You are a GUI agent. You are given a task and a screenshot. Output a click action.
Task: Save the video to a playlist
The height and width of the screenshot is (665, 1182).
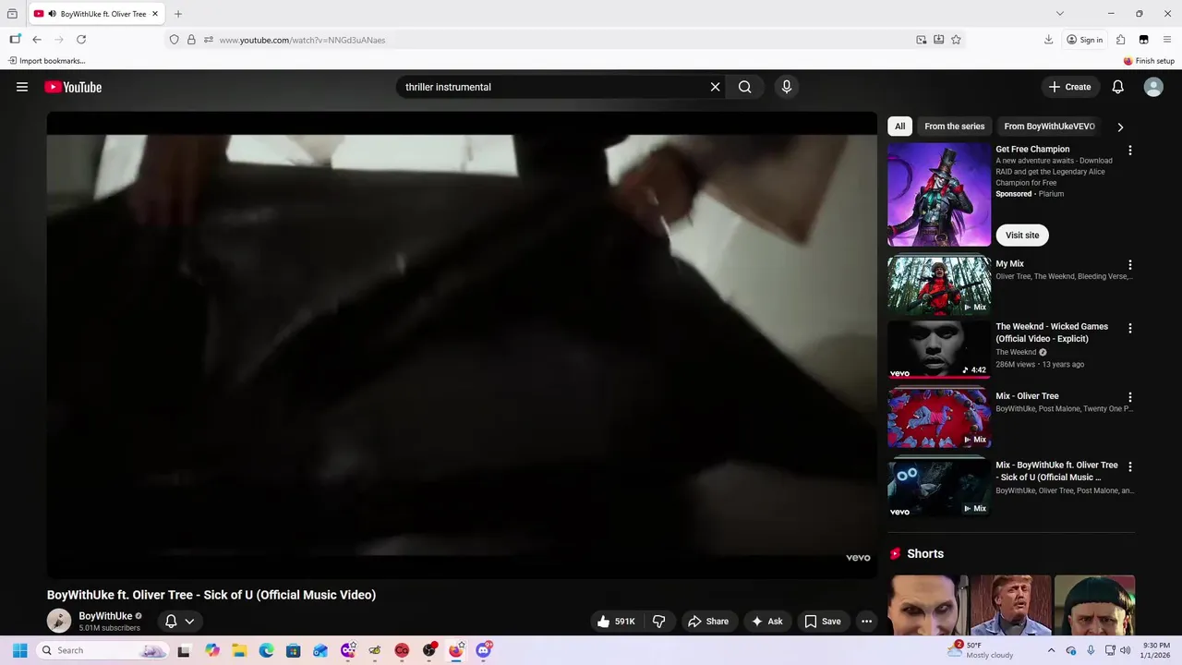click(x=822, y=622)
